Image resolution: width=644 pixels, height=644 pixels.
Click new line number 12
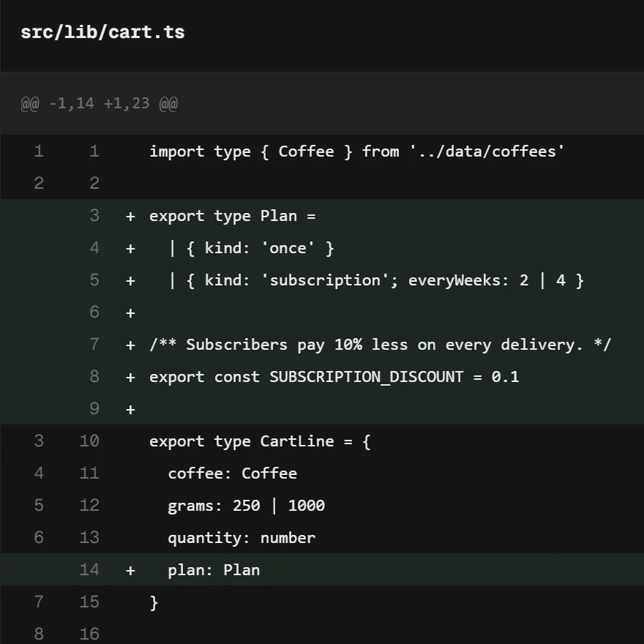[89, 505]
